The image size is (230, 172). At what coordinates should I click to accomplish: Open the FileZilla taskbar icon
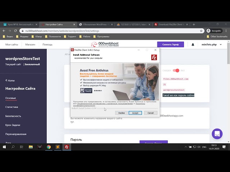pos(67,147)
